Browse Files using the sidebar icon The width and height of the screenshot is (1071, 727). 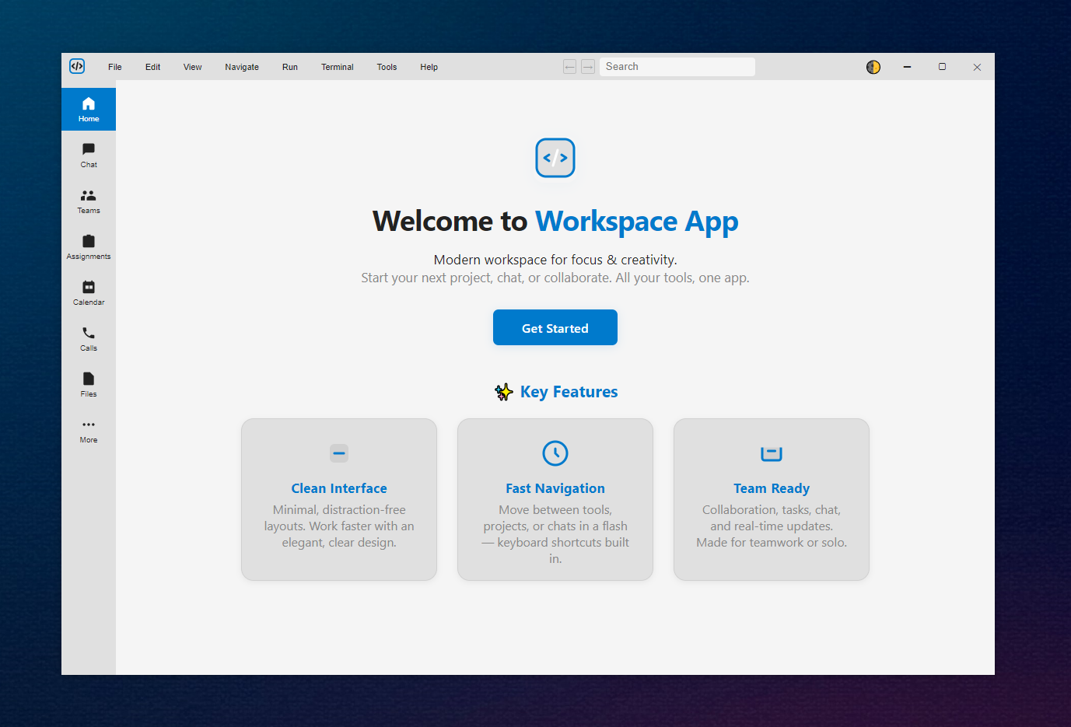pos(88,384)
